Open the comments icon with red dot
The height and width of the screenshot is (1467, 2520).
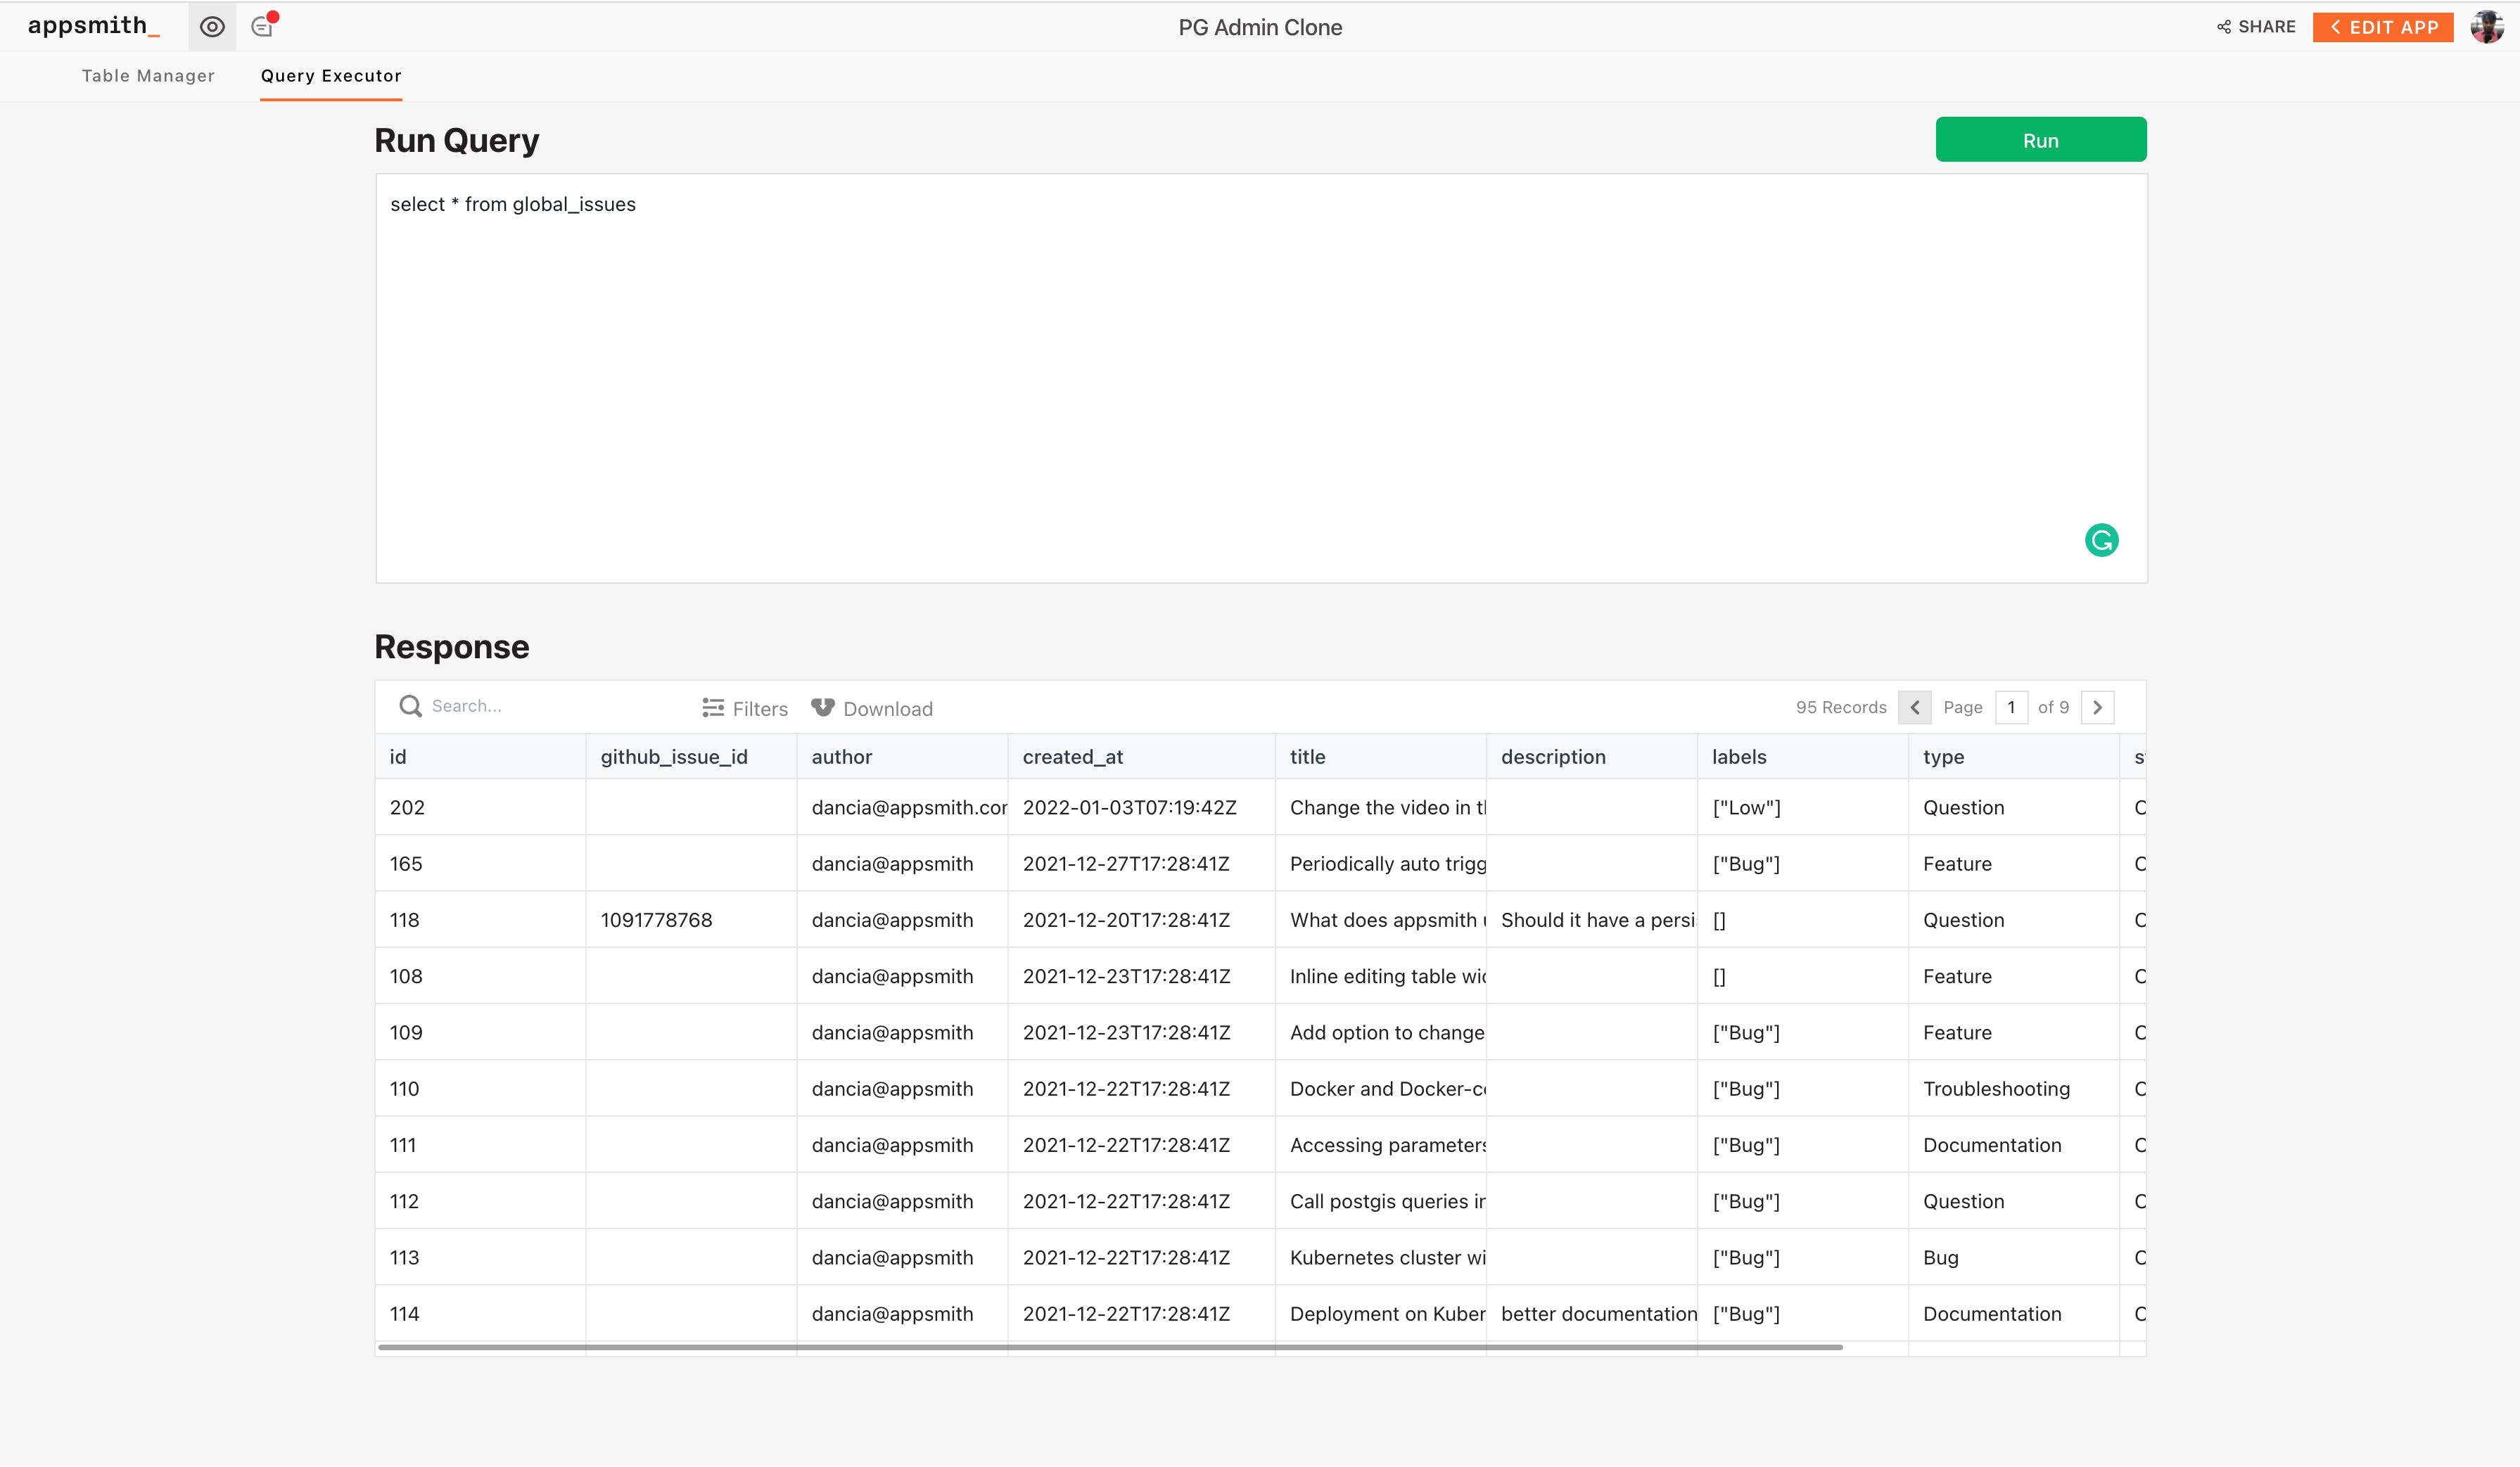click(x=263, y=27)
